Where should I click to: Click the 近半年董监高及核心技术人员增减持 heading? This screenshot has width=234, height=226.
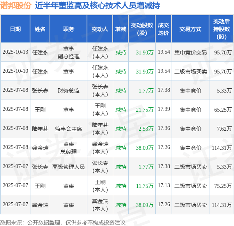(97, 6)
